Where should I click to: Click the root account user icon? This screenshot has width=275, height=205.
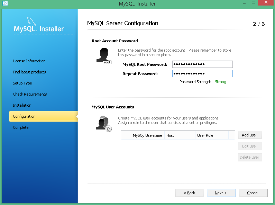click(x=104, y=56)
